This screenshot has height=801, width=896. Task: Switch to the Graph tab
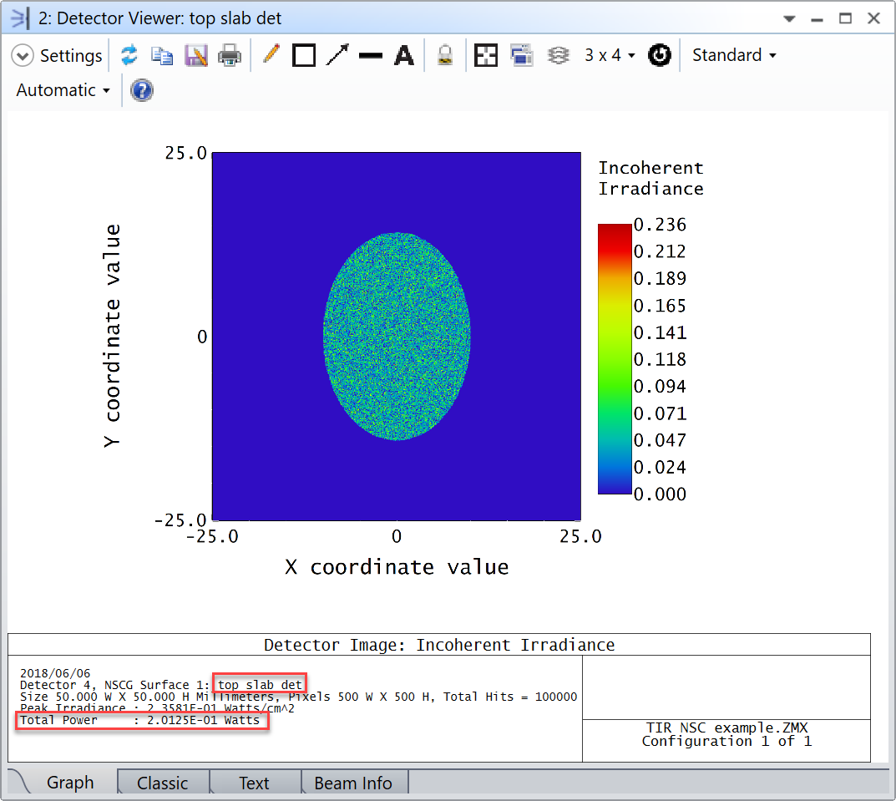tap(69, 782)
